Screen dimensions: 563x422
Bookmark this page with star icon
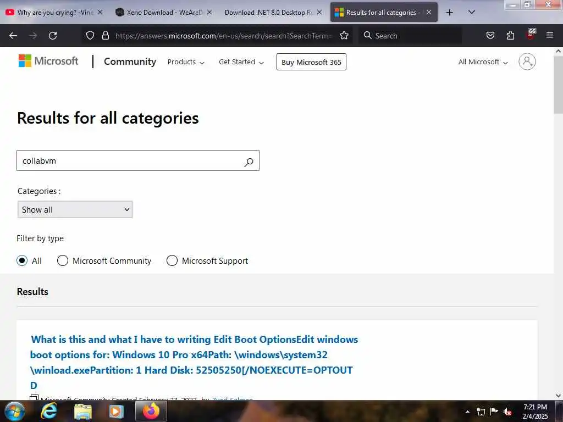pos(344,35)
